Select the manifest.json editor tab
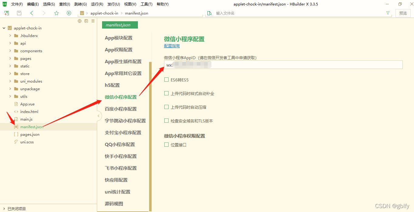Screen dimensions: 414x212 coord(119,25)
